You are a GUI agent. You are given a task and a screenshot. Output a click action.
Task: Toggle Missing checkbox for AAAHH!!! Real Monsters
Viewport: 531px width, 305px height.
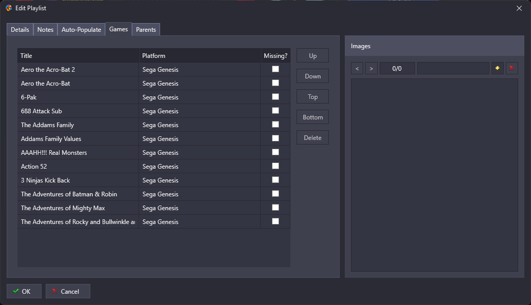276,152
